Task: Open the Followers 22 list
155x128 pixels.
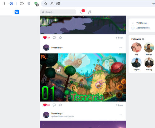Action: (x=138, y=39)
